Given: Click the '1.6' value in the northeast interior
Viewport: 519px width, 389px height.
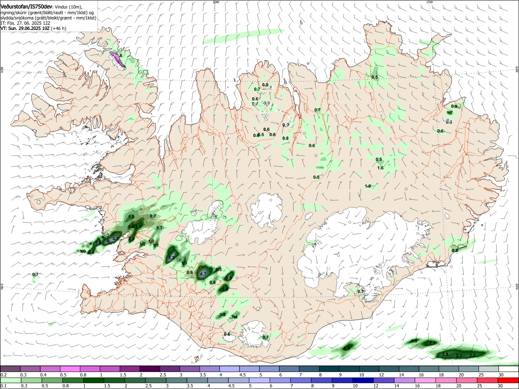Looking at the screenshot, I should 380,168.
